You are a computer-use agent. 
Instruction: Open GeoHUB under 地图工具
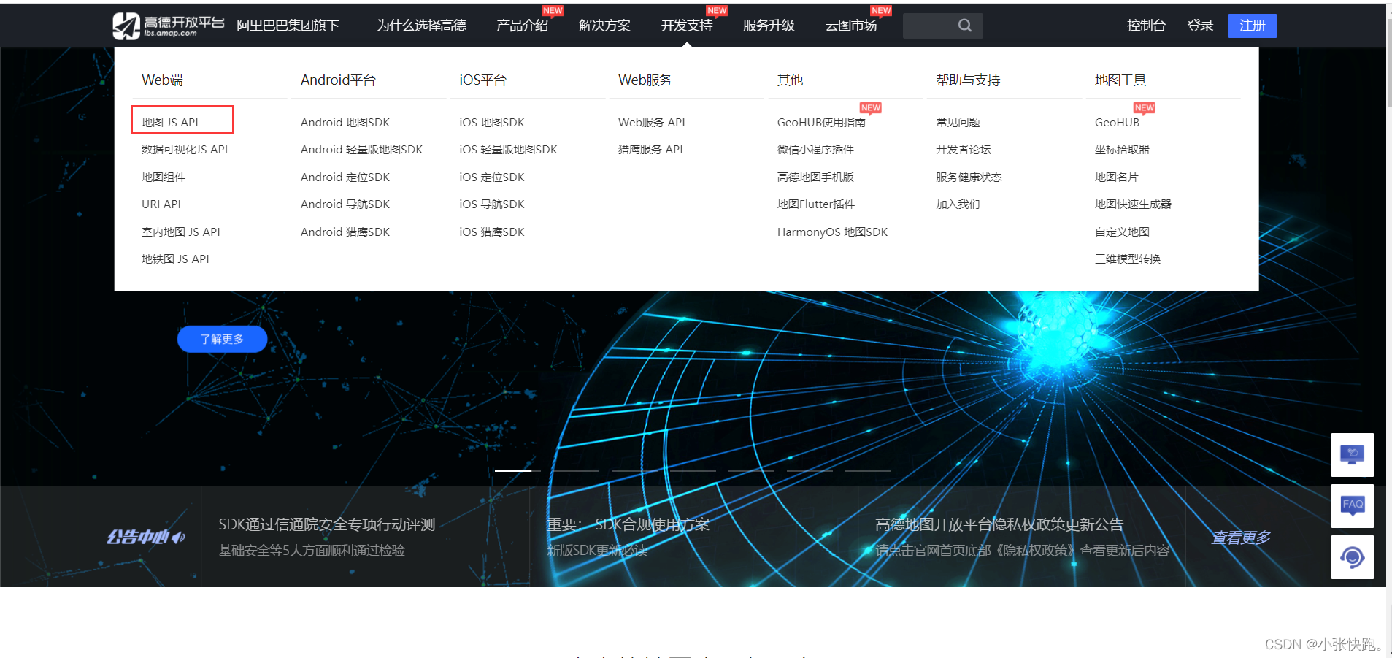tap(1117, 122)
